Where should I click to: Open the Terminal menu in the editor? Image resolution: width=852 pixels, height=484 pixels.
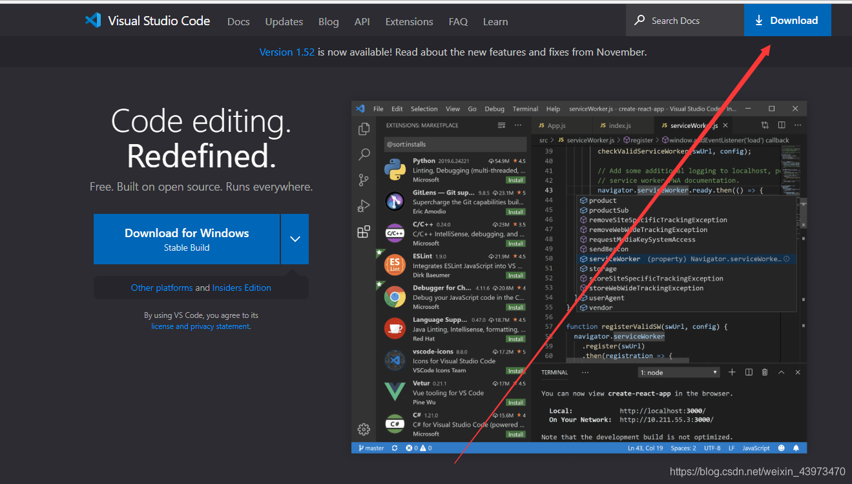[525, 109]
